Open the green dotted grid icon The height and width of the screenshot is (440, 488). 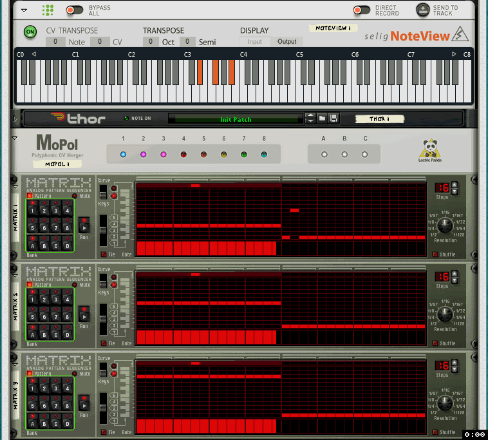click(x=48, y=10)
